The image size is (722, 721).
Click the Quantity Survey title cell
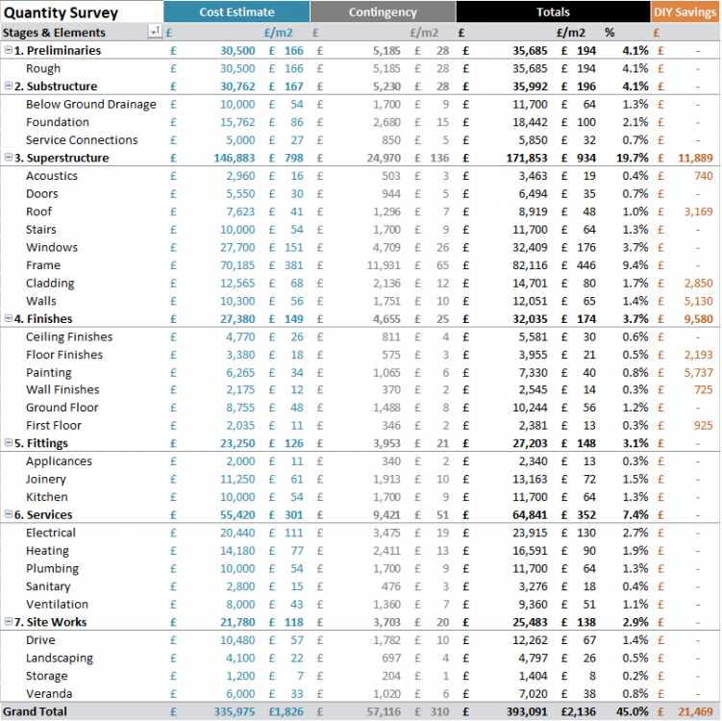[61, 12]
